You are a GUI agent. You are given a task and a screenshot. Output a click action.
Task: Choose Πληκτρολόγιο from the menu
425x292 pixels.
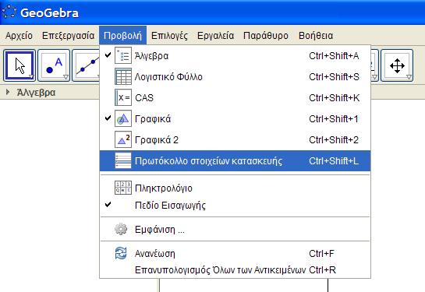pyautogui.click(x=235, y=188)
